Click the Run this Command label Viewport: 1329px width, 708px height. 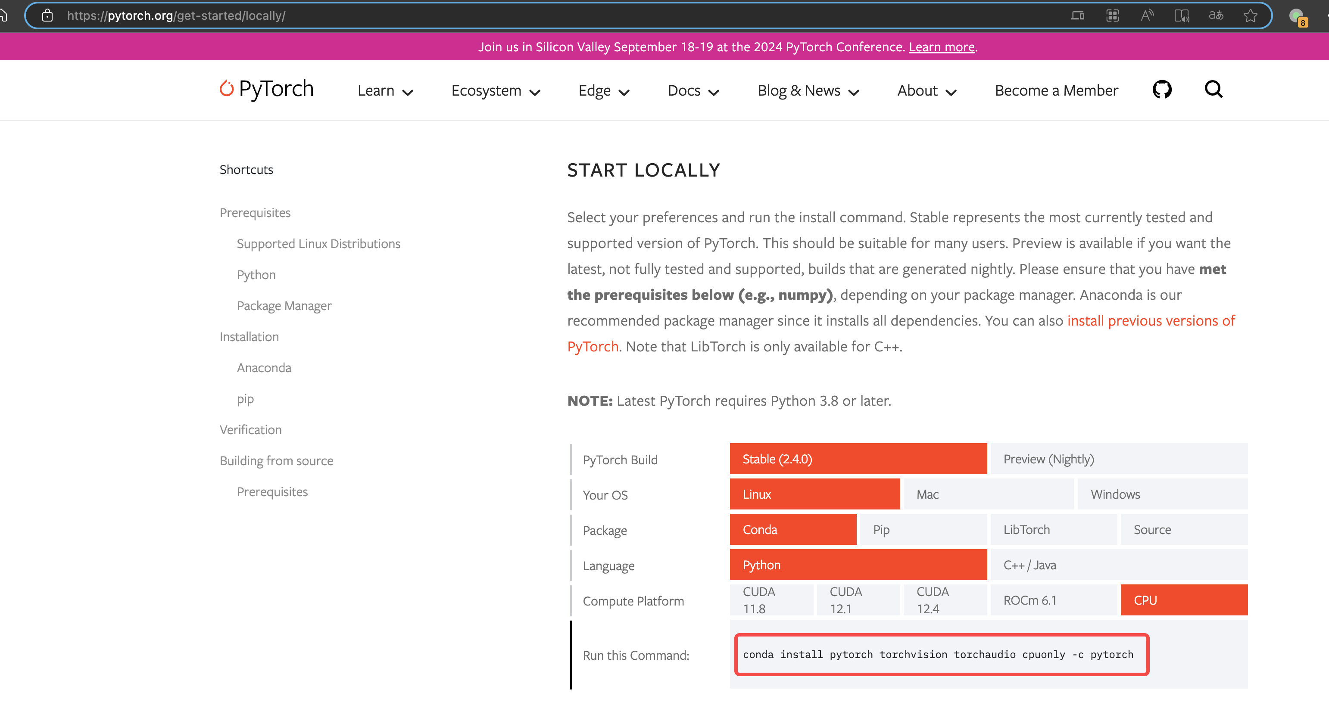coord(636,655)
